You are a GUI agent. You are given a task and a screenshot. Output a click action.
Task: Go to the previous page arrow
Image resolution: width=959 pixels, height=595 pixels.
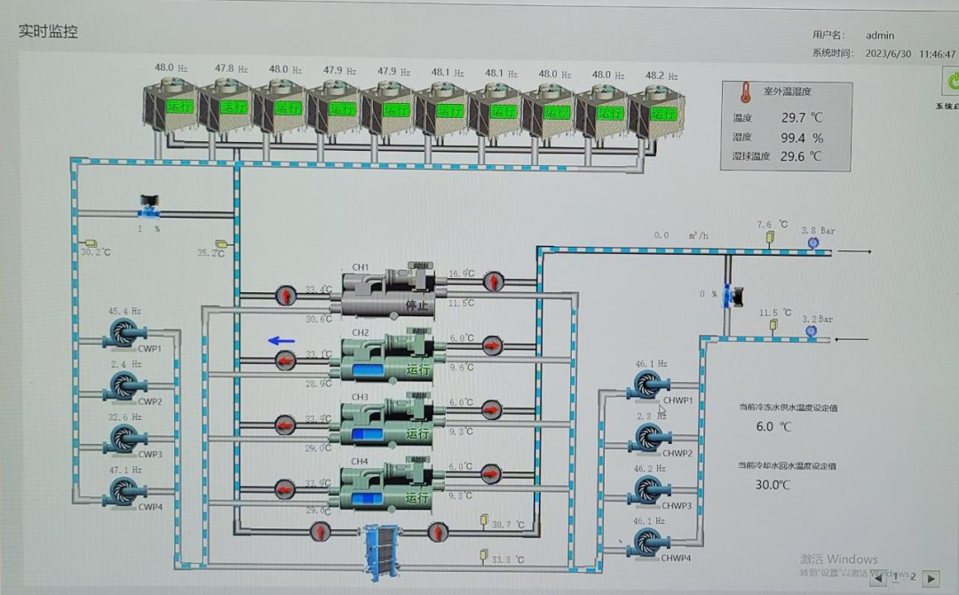click(879, 578)
